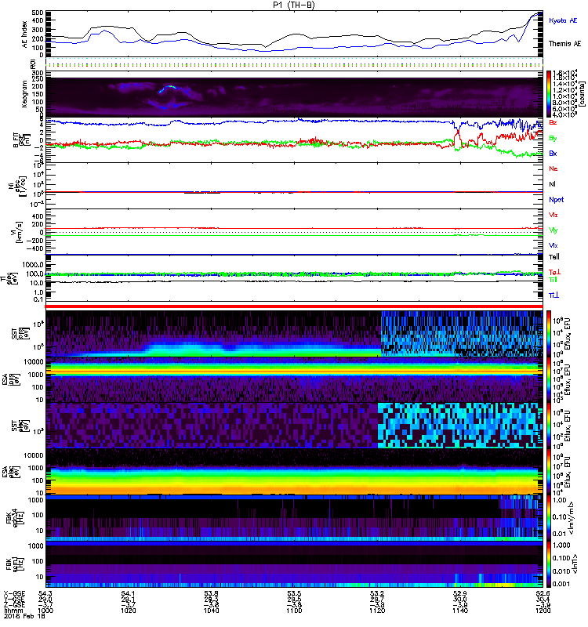Click the FBK nT color bar at bottom
The height and width of the screenshot is (627, 588).
(x=550, y=564)
